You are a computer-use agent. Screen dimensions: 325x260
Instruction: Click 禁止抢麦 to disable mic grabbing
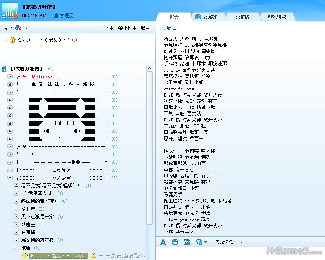pyautogui.click(x=127, y=28)
